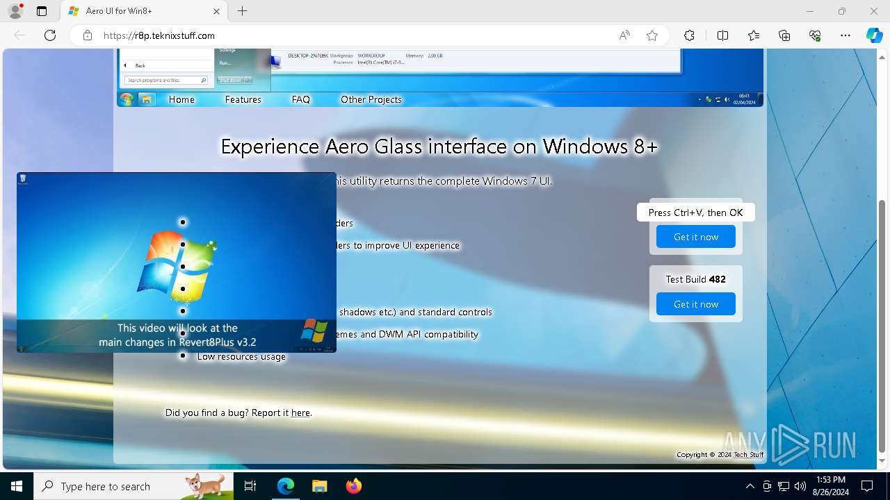
Task: Open the tab actions menu
Action: [x=42, y=11]
